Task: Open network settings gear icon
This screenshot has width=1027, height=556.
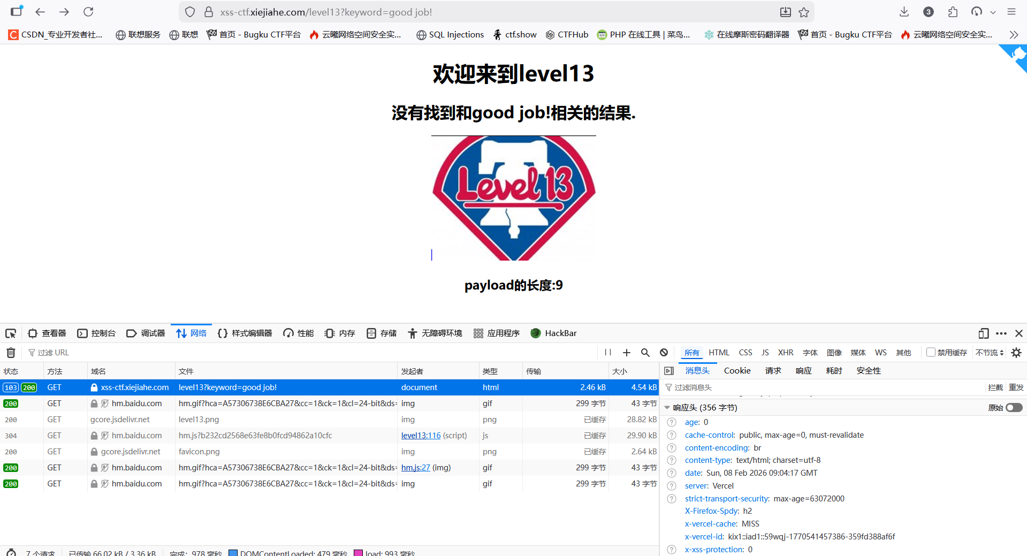Action: (1016, 353)
